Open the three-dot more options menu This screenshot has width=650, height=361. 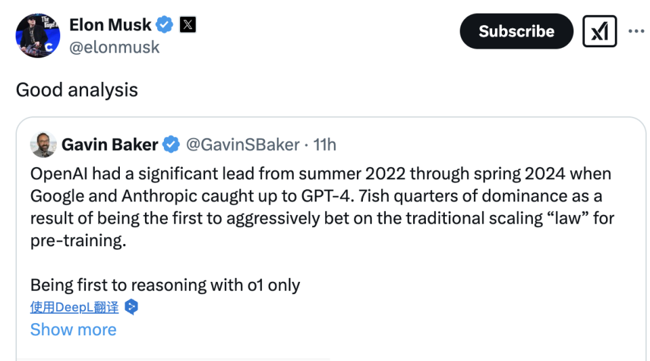[636, 32]
